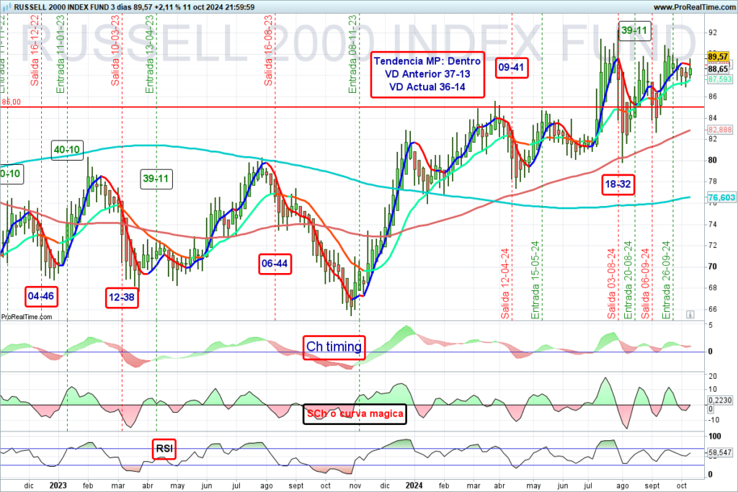Select the '39-11' label beside Entrada 13-04-23

(156, 179)
